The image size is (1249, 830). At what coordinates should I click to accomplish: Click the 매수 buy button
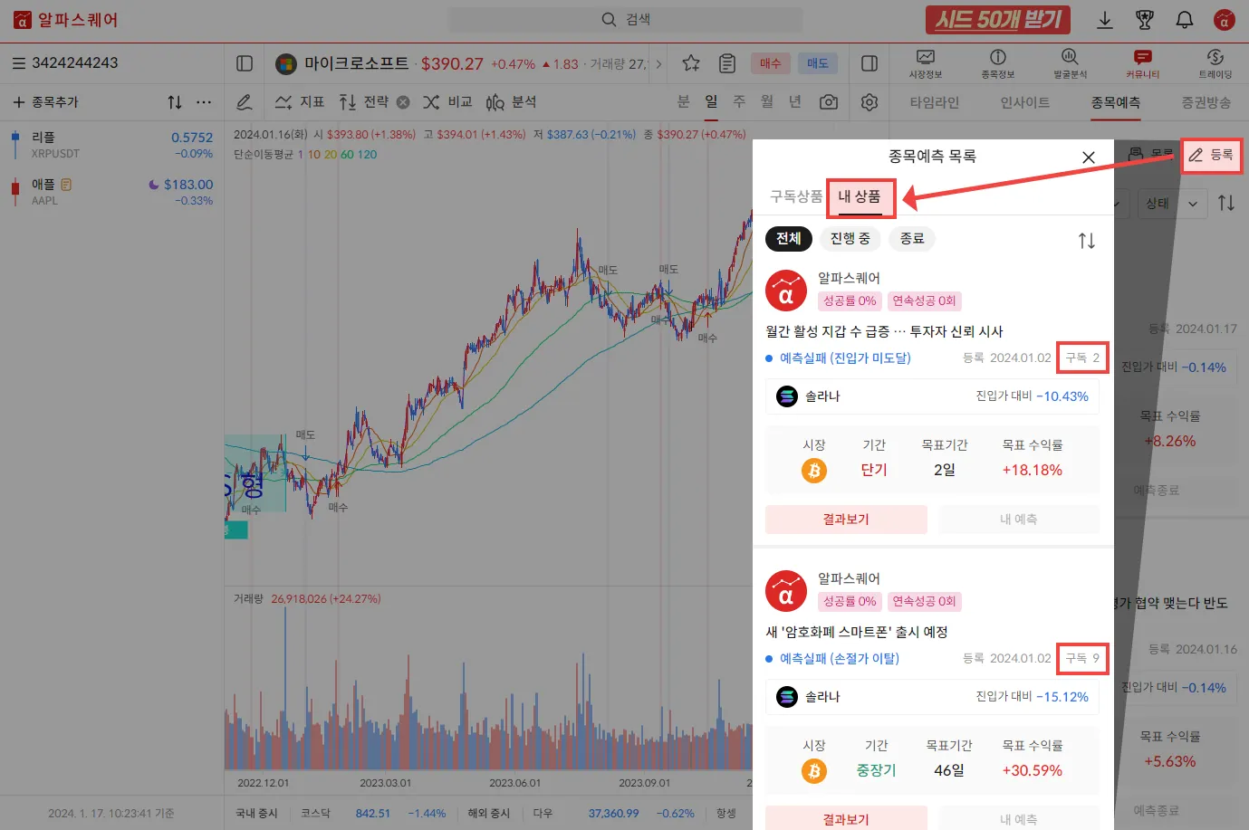(770, 63)
